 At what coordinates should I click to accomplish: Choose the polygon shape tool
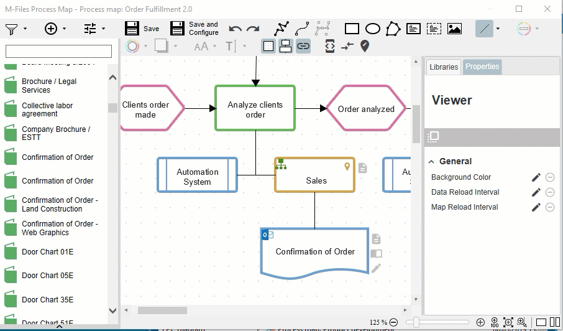(x=393, y=29)
